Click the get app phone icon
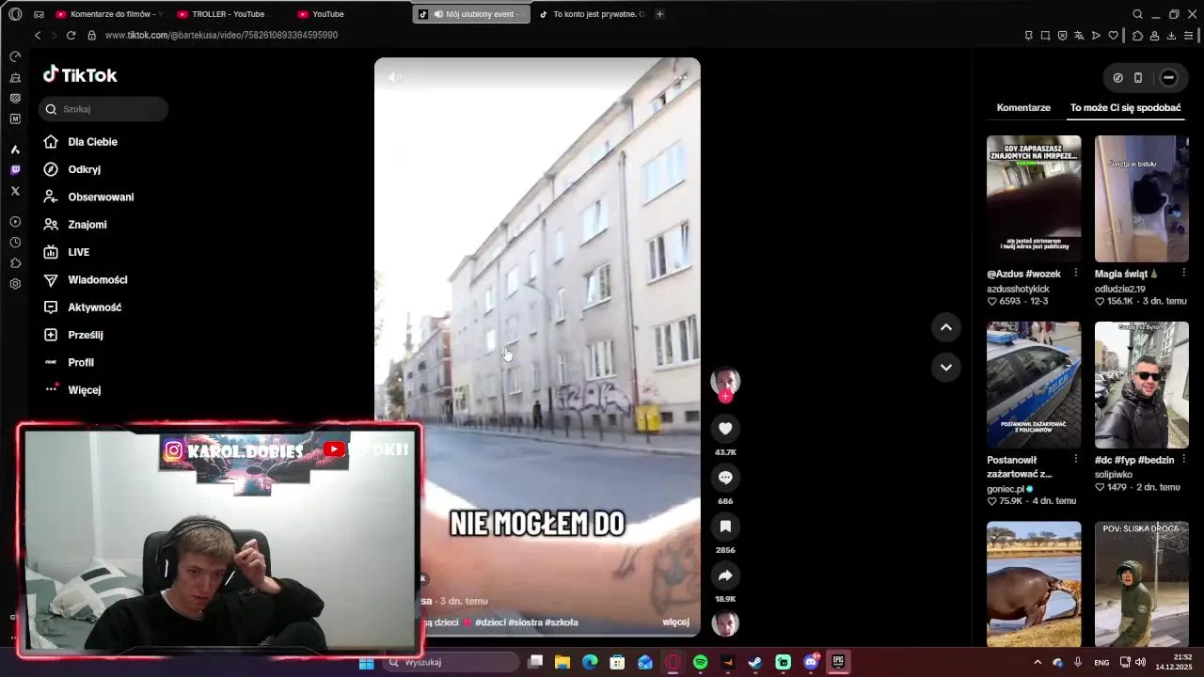This screenshot has height=677, width=1204. 1138,78
